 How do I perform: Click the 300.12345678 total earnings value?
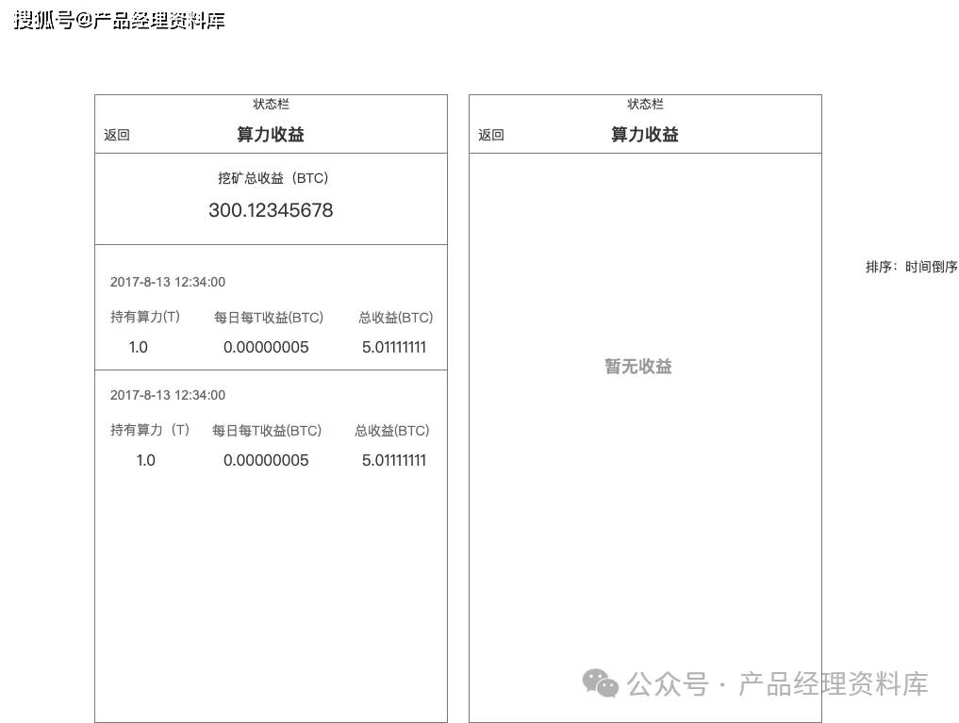pyautogui.click(x=271, y=210)
